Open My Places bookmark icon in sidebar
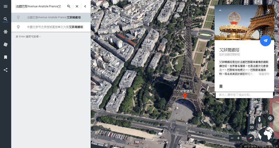Viewport: 279px width, 148px height. pyautogui.click(x=6, y=57)
